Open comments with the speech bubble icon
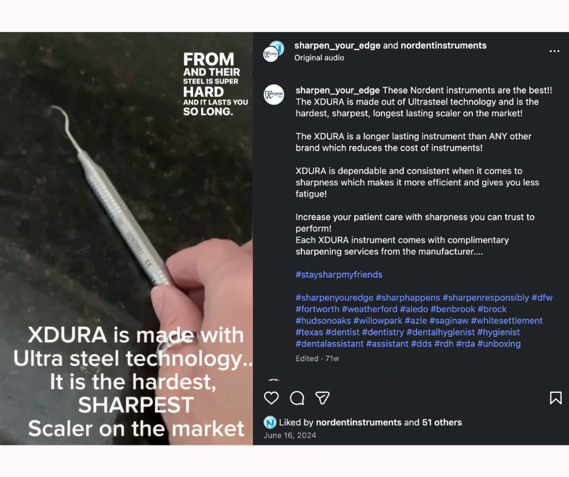 coord(297,398)
